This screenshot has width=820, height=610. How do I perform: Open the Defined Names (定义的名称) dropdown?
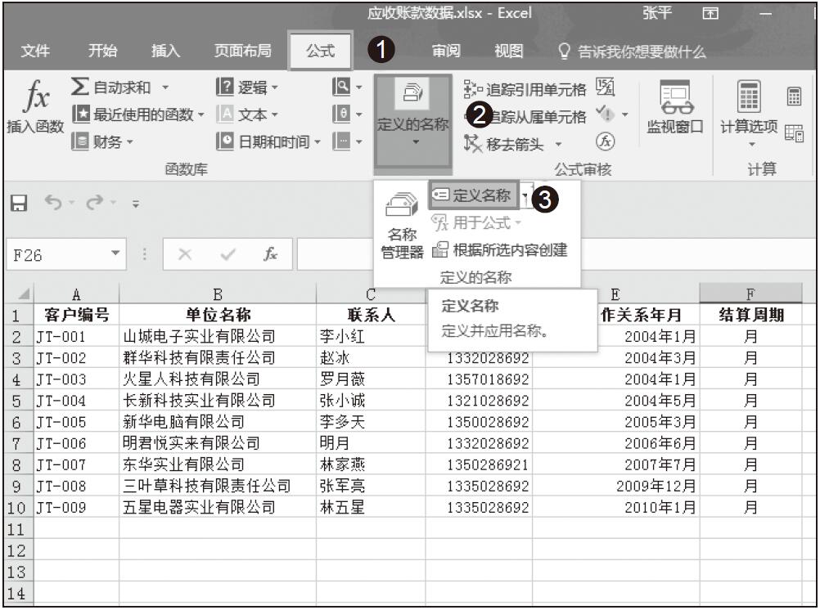click(412, 121)
